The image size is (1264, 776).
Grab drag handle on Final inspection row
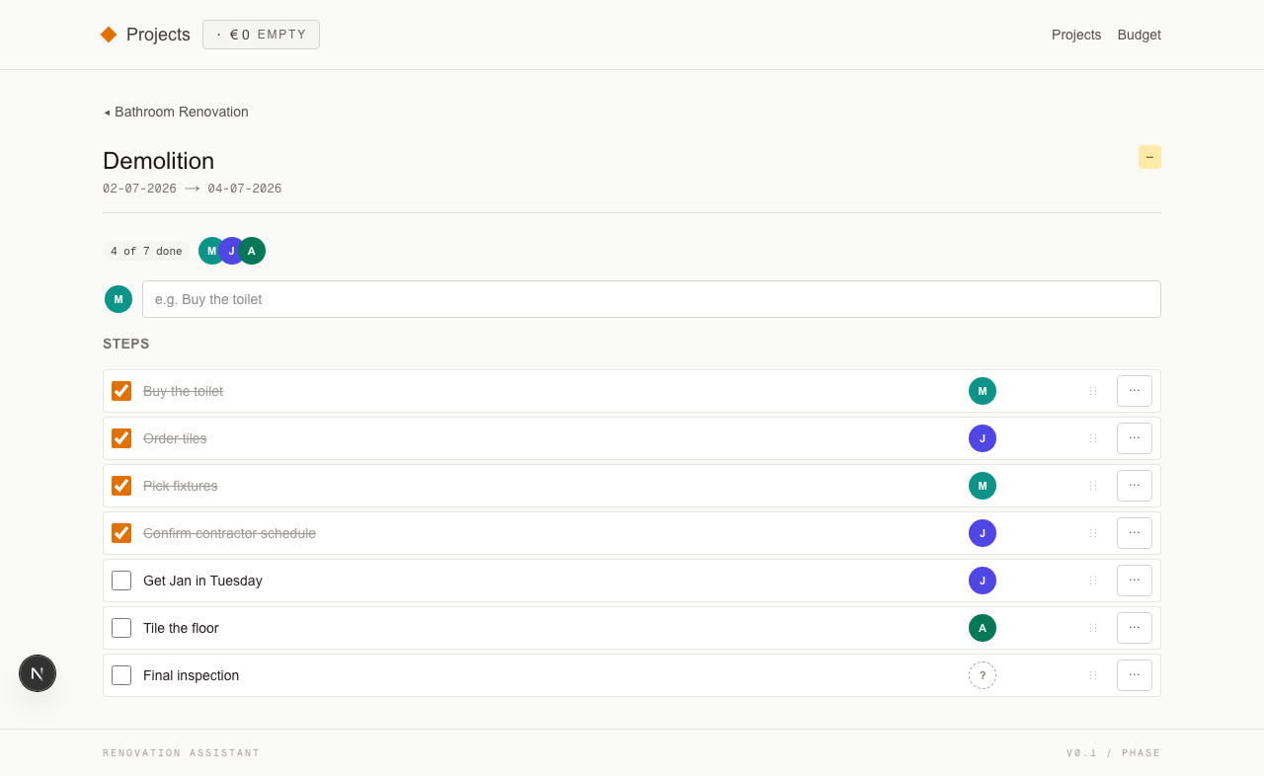point(1093,675)
